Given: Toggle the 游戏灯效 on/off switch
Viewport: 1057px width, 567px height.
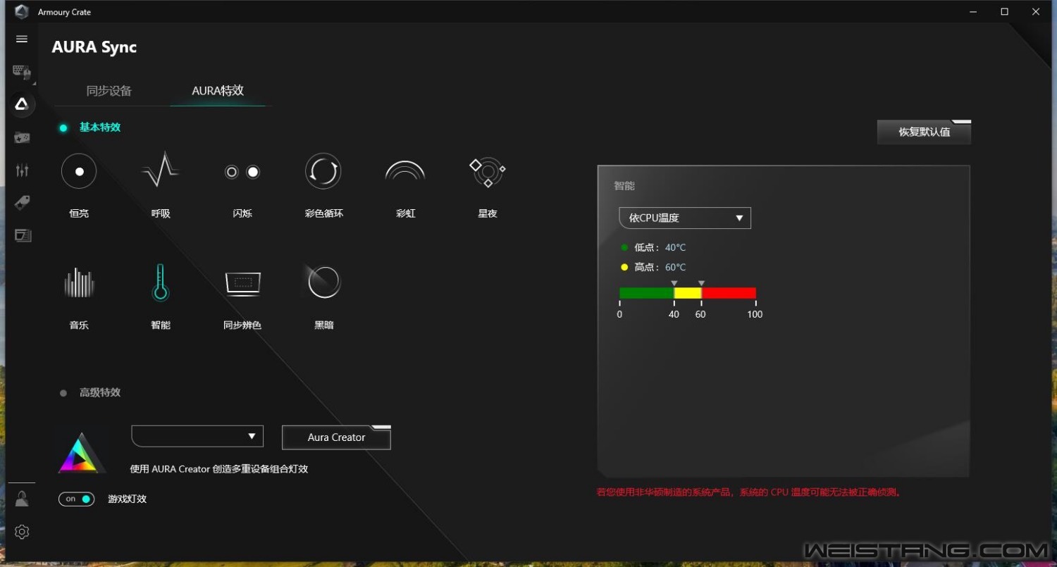Looking at the screenshot, I should click(x=77, y=499).
